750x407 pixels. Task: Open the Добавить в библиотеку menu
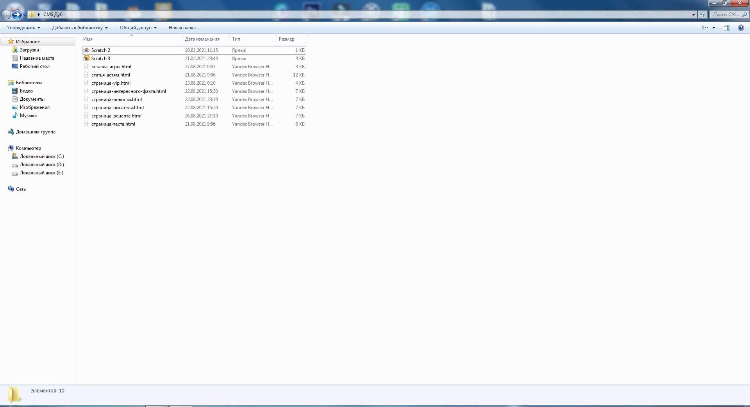80,28
